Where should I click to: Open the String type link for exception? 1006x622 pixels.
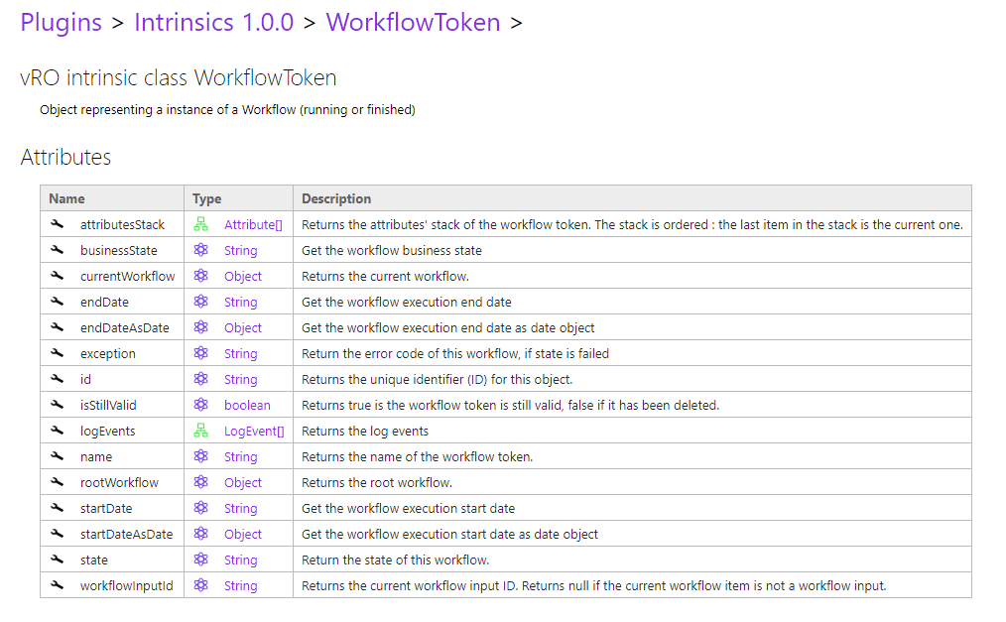pyautogui.click(x=241, y=353)
